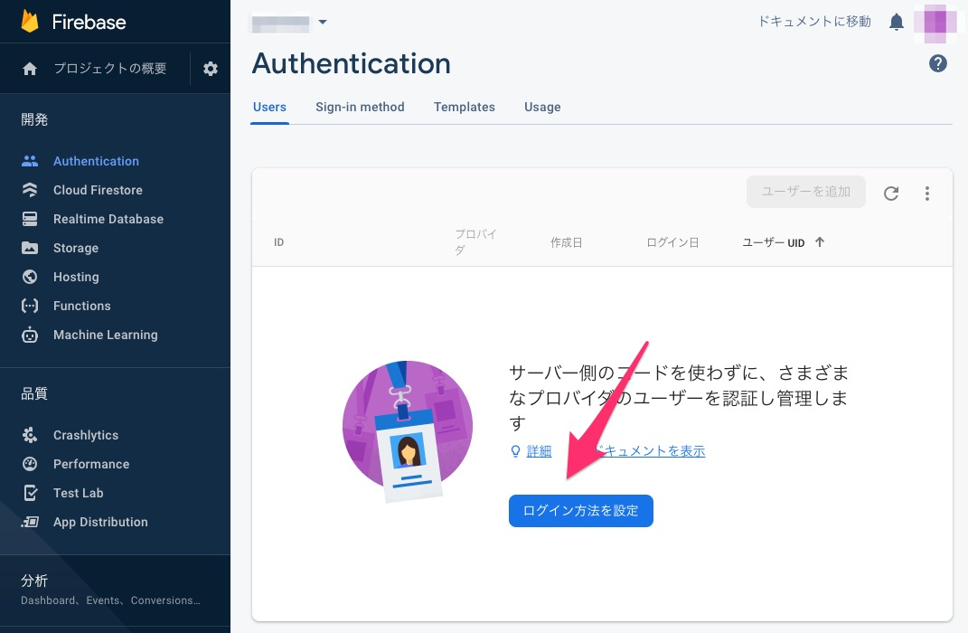This screenshot has width=968, height=633.
Task: Click the ログイン方法を設定 button
Action: click(581, 511)
